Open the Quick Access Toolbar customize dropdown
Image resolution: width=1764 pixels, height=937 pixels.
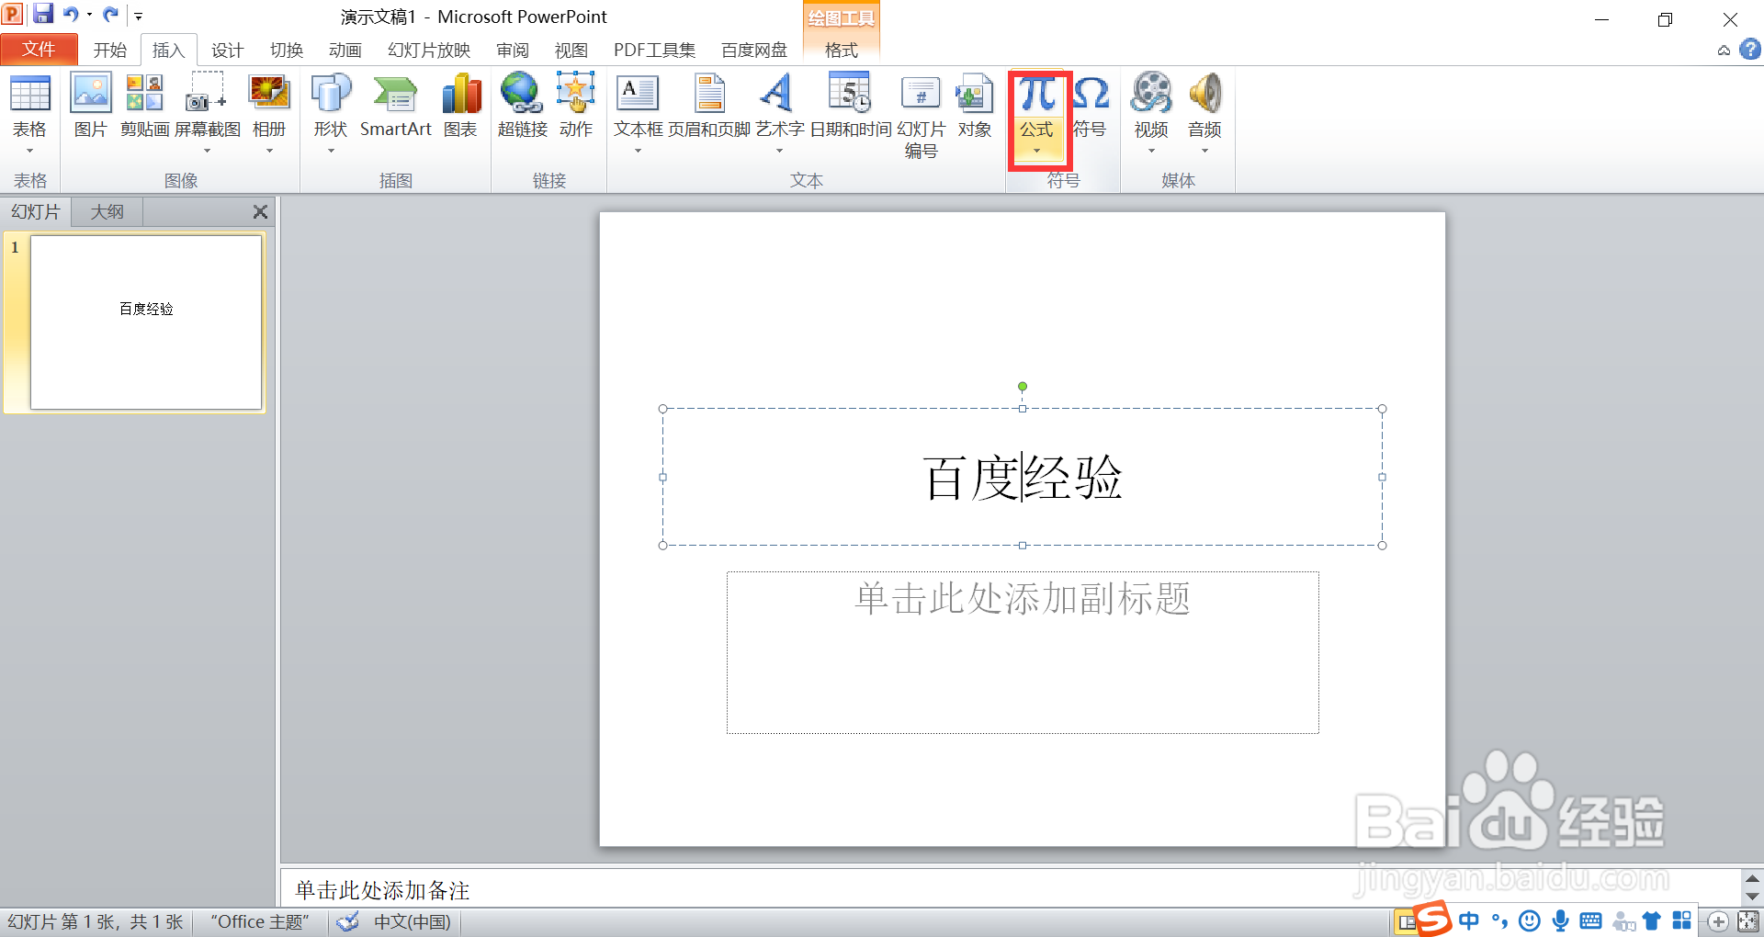tap(139, 16)
